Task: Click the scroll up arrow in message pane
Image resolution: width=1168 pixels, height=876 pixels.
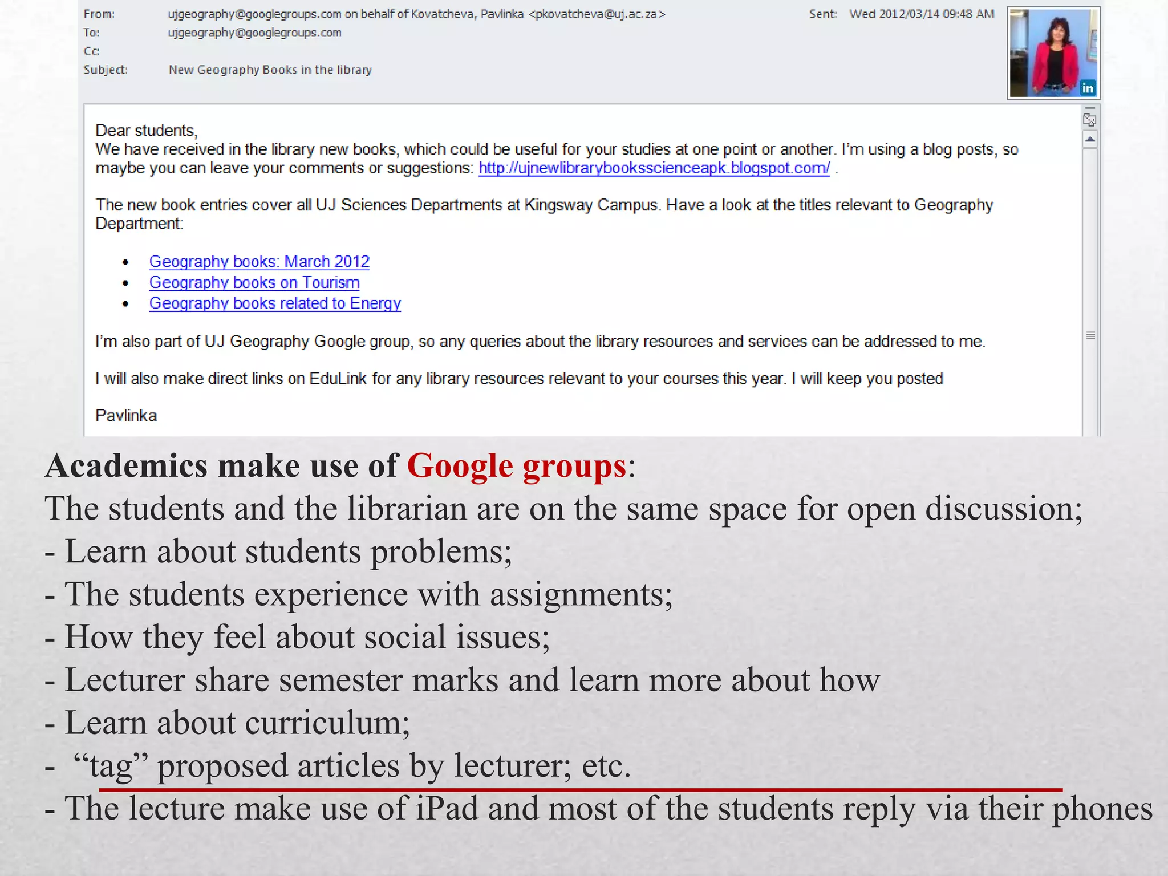Action: point(1090,140)
